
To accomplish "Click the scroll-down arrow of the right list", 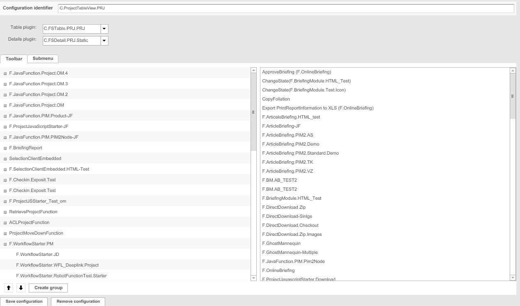I will (x=513, y=277).
